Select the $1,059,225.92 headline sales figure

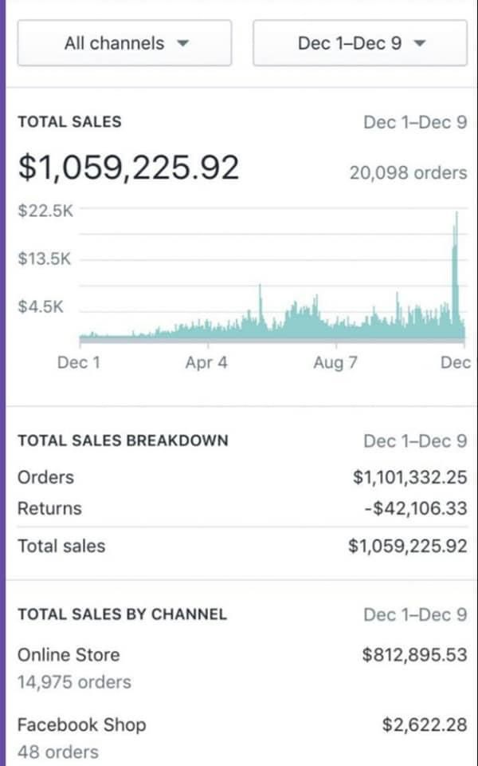tap(128, 167)
